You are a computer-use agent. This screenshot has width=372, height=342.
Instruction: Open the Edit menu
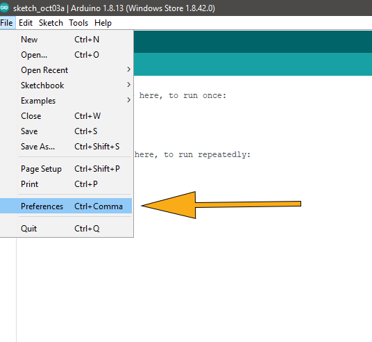pos(26,23)
